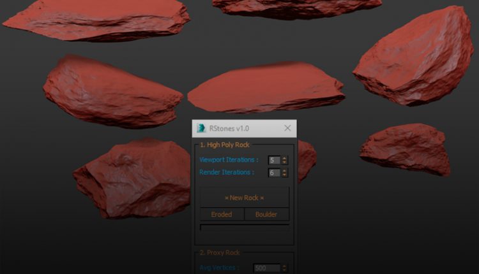Decrease Render Iterations using spinner down arrow
Image resolution: width=479 pixels, height=274 pixels.
pos(284,175)
